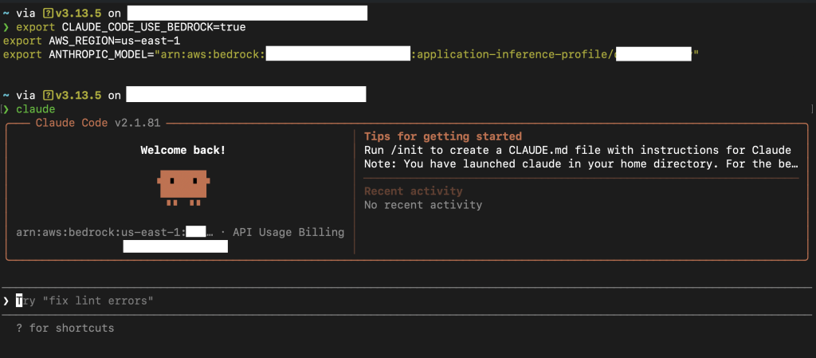Click the "Welcome back!" text

click(x=182, y=150)
